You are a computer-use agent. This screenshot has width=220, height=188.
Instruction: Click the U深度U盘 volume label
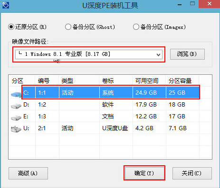(115, 128)
